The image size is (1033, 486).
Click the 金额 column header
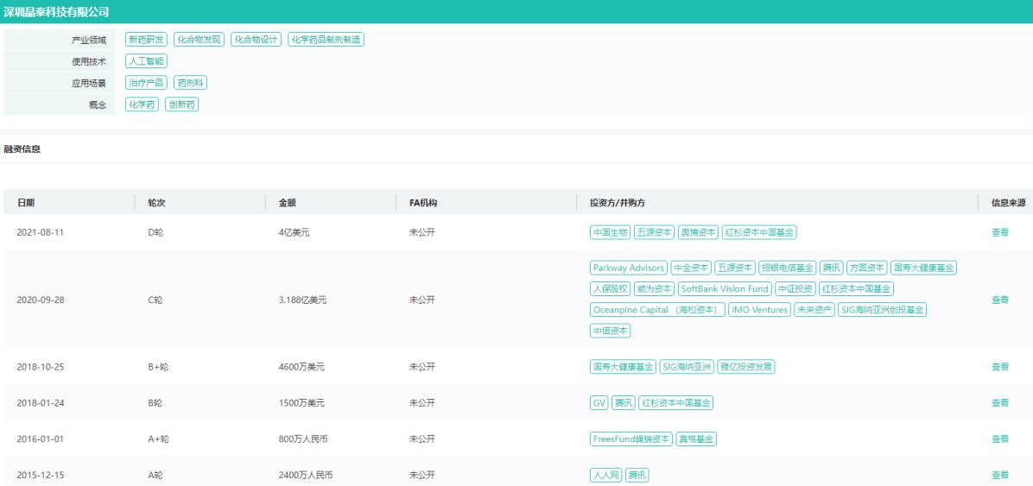(x=287, y=203)
